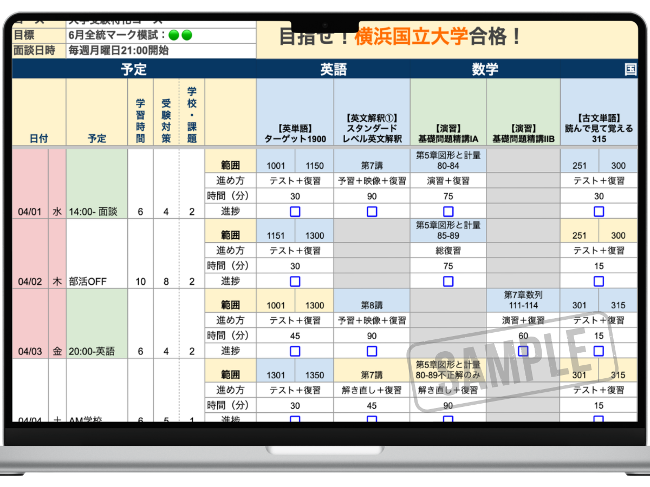This screenshot has height=487, width=650.
Task: Select the 数学 section header
Action: click(x=485, y=69)
